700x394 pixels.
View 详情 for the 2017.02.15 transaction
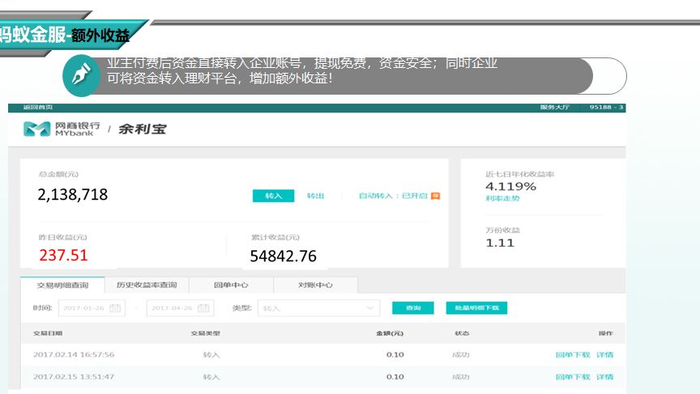(x=605, y=377)
